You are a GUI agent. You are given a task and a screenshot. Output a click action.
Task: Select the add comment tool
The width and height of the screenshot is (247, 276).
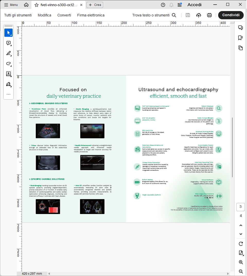(x=8, y=43)
